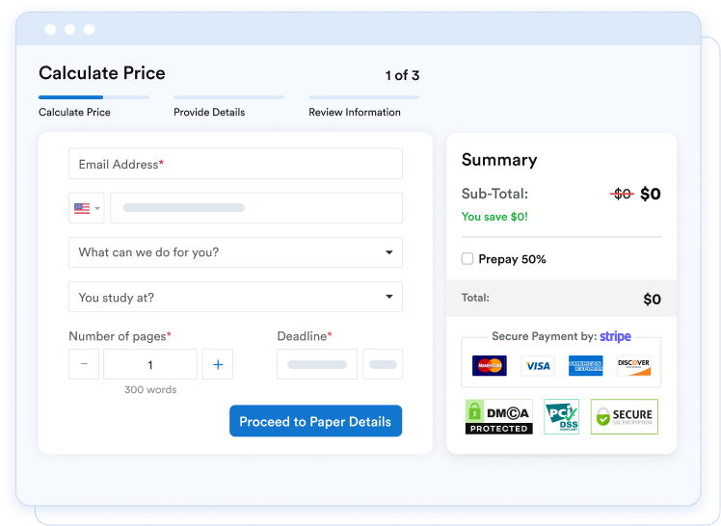Click the Discover card logo
The width and height of the screenshot is (721, 526).
[633, 366]
